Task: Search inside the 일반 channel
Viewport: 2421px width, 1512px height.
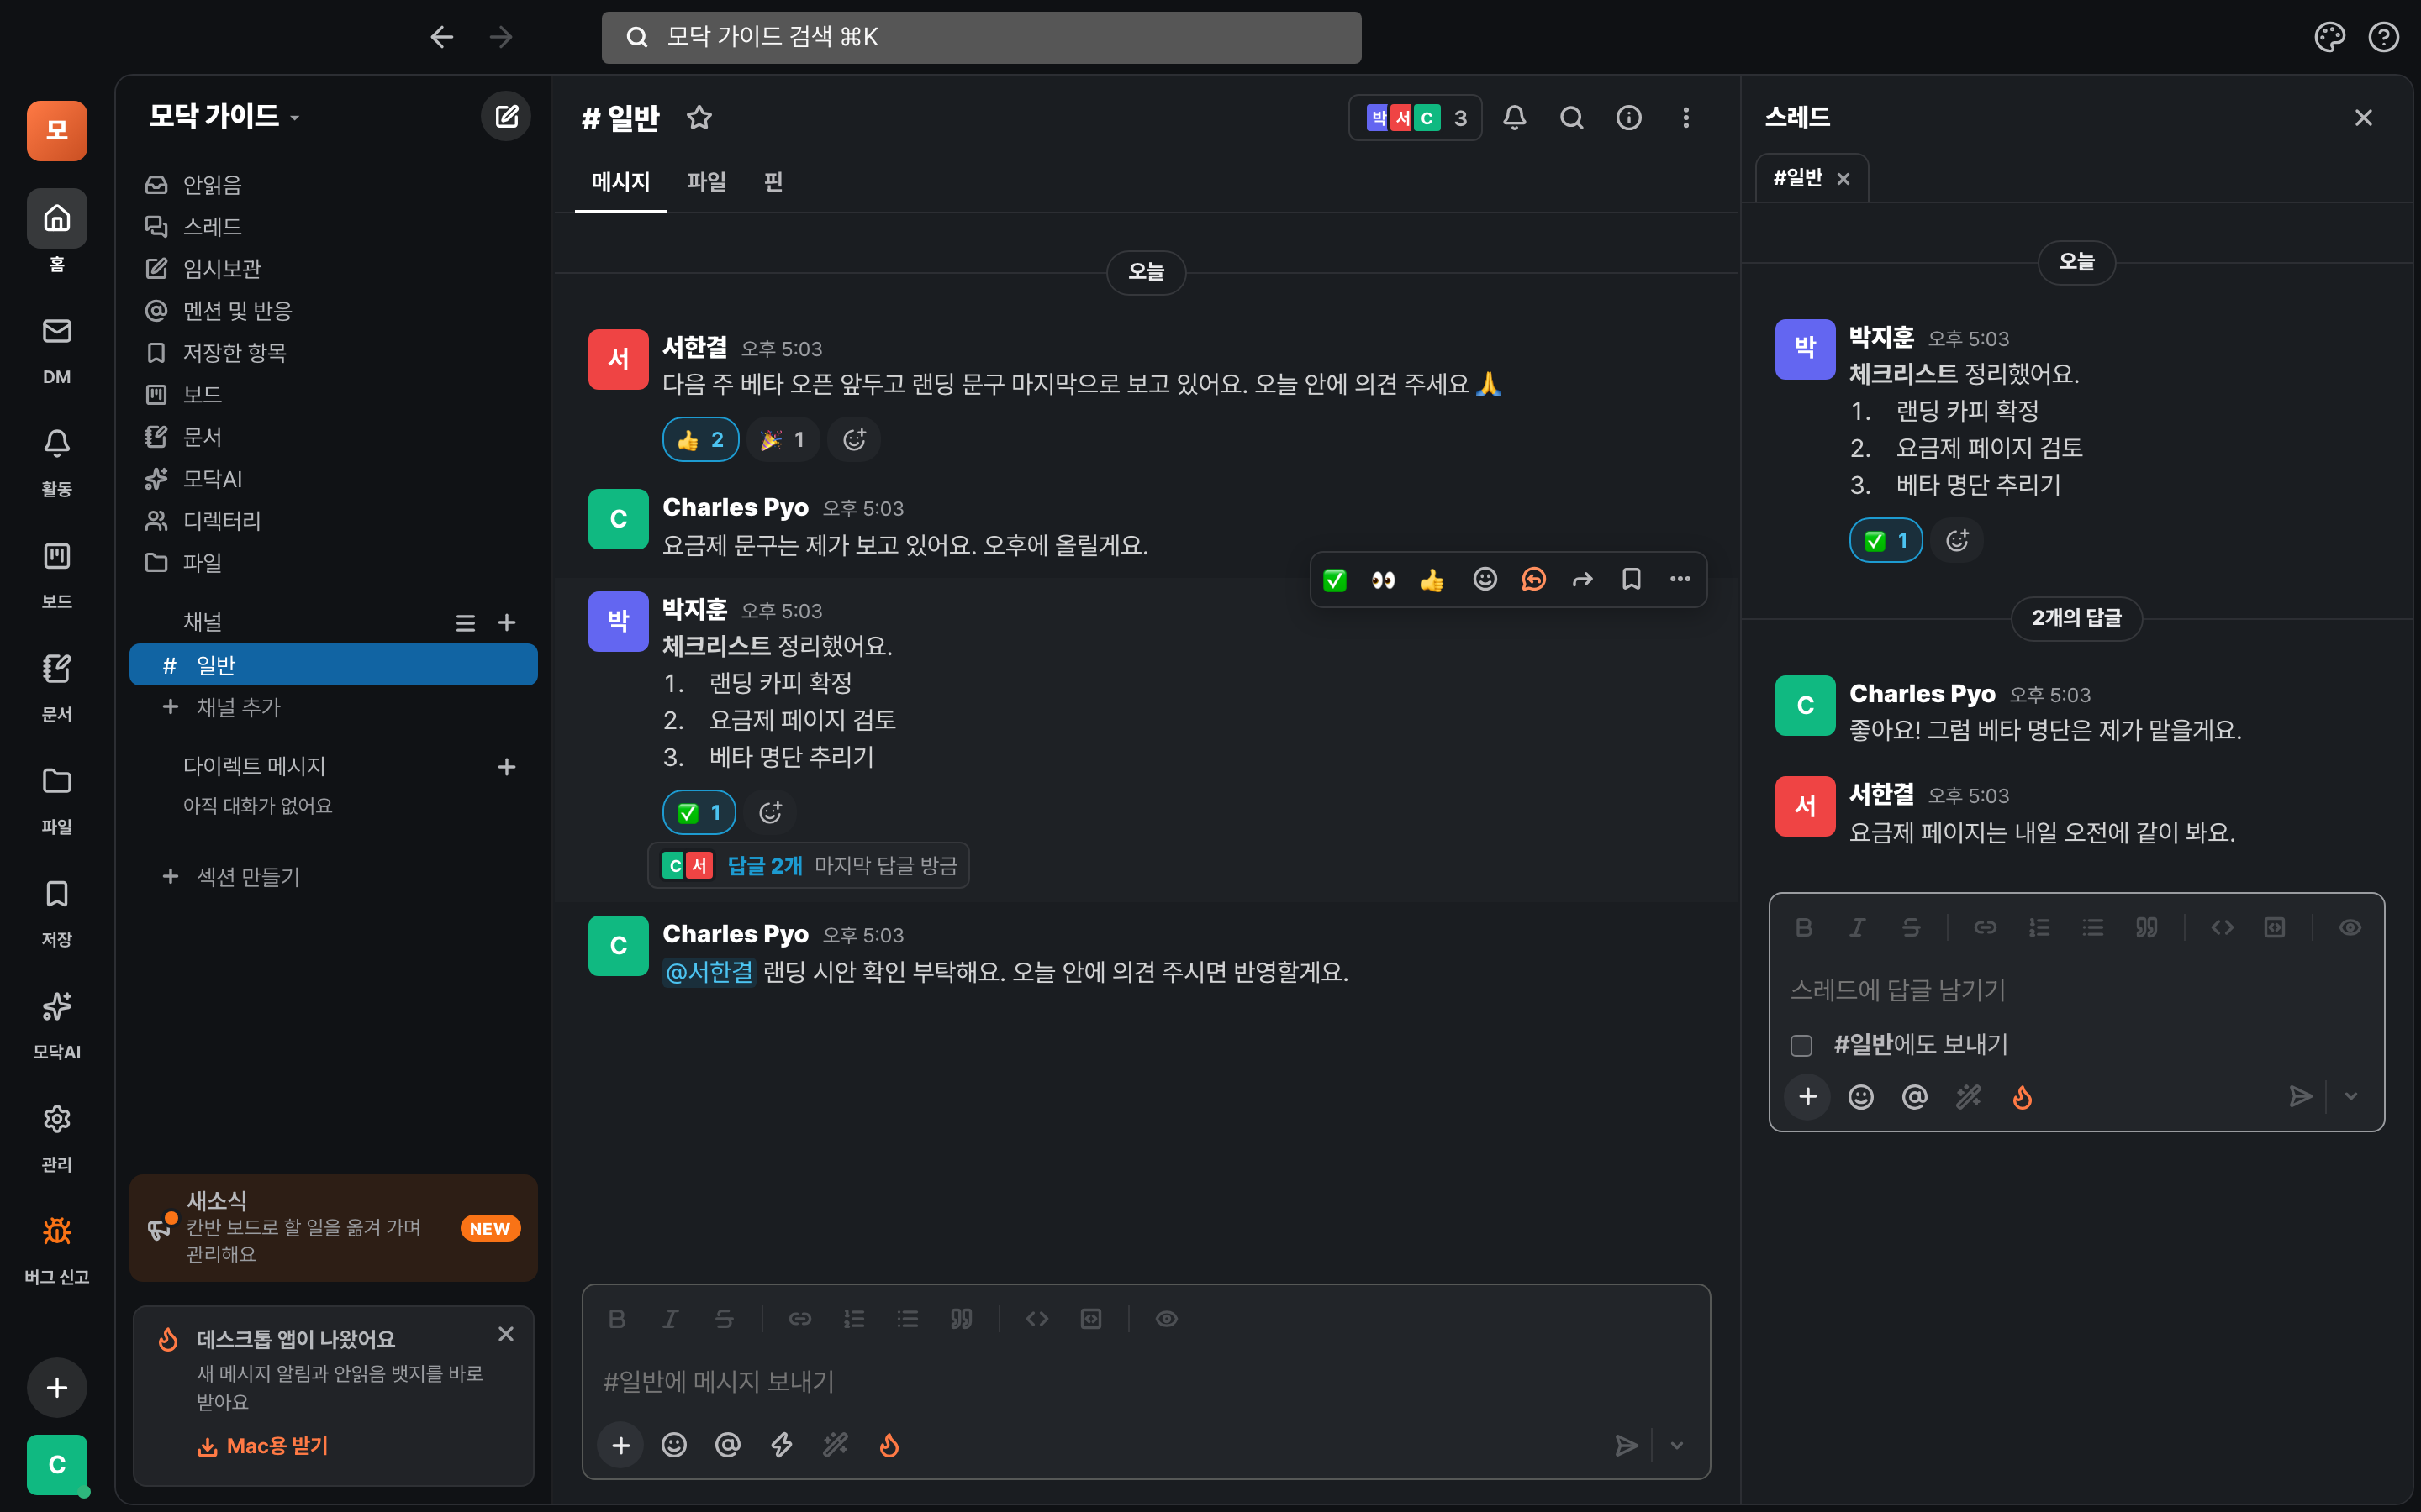Action: [x=1572, y=118]
